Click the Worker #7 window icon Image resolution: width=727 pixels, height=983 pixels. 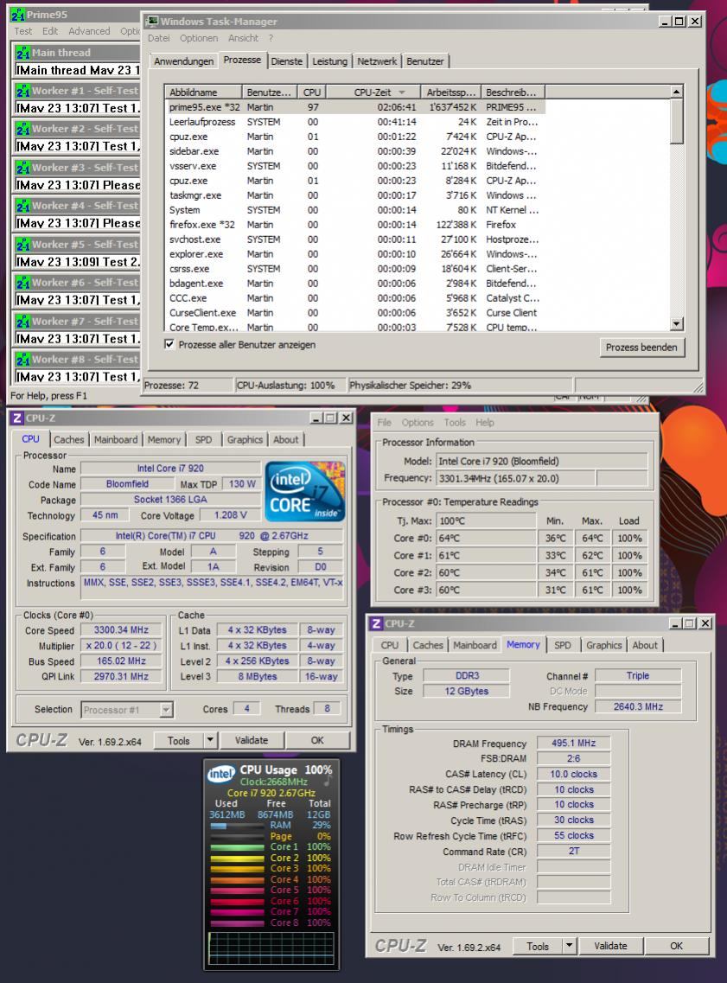click(22, 322)
